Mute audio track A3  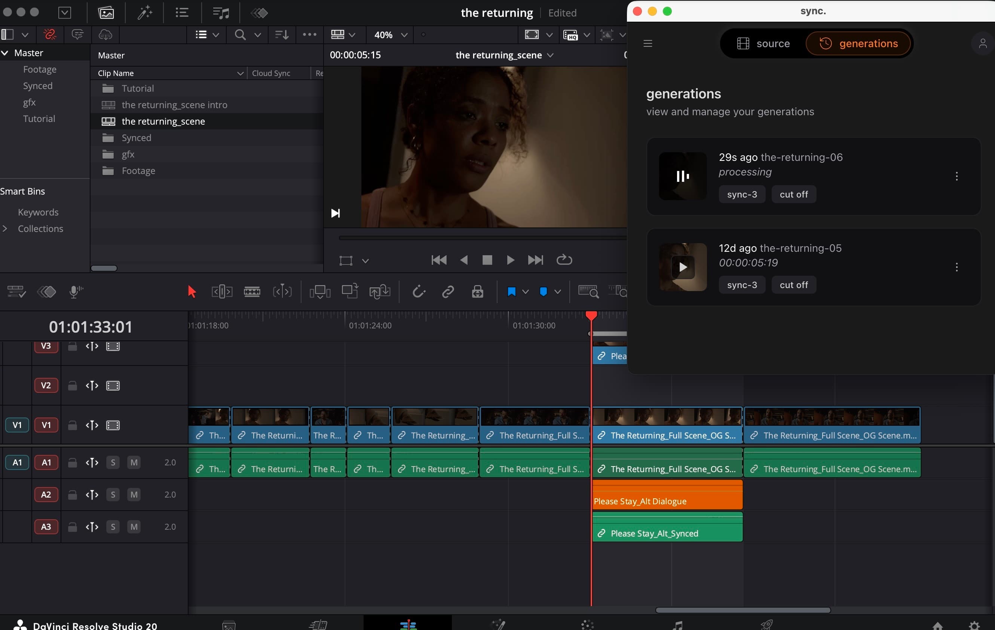tap(134, 527)
